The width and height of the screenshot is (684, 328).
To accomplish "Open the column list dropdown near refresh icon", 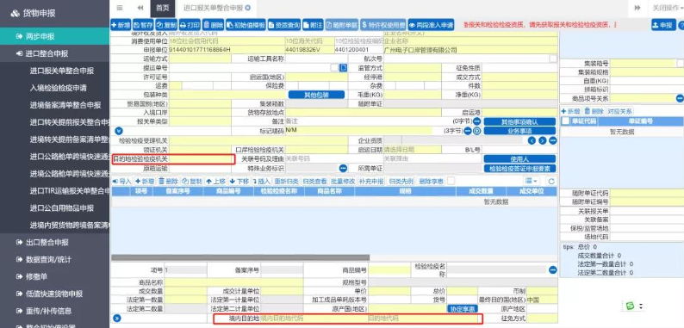I will click(x=532, y=181).
